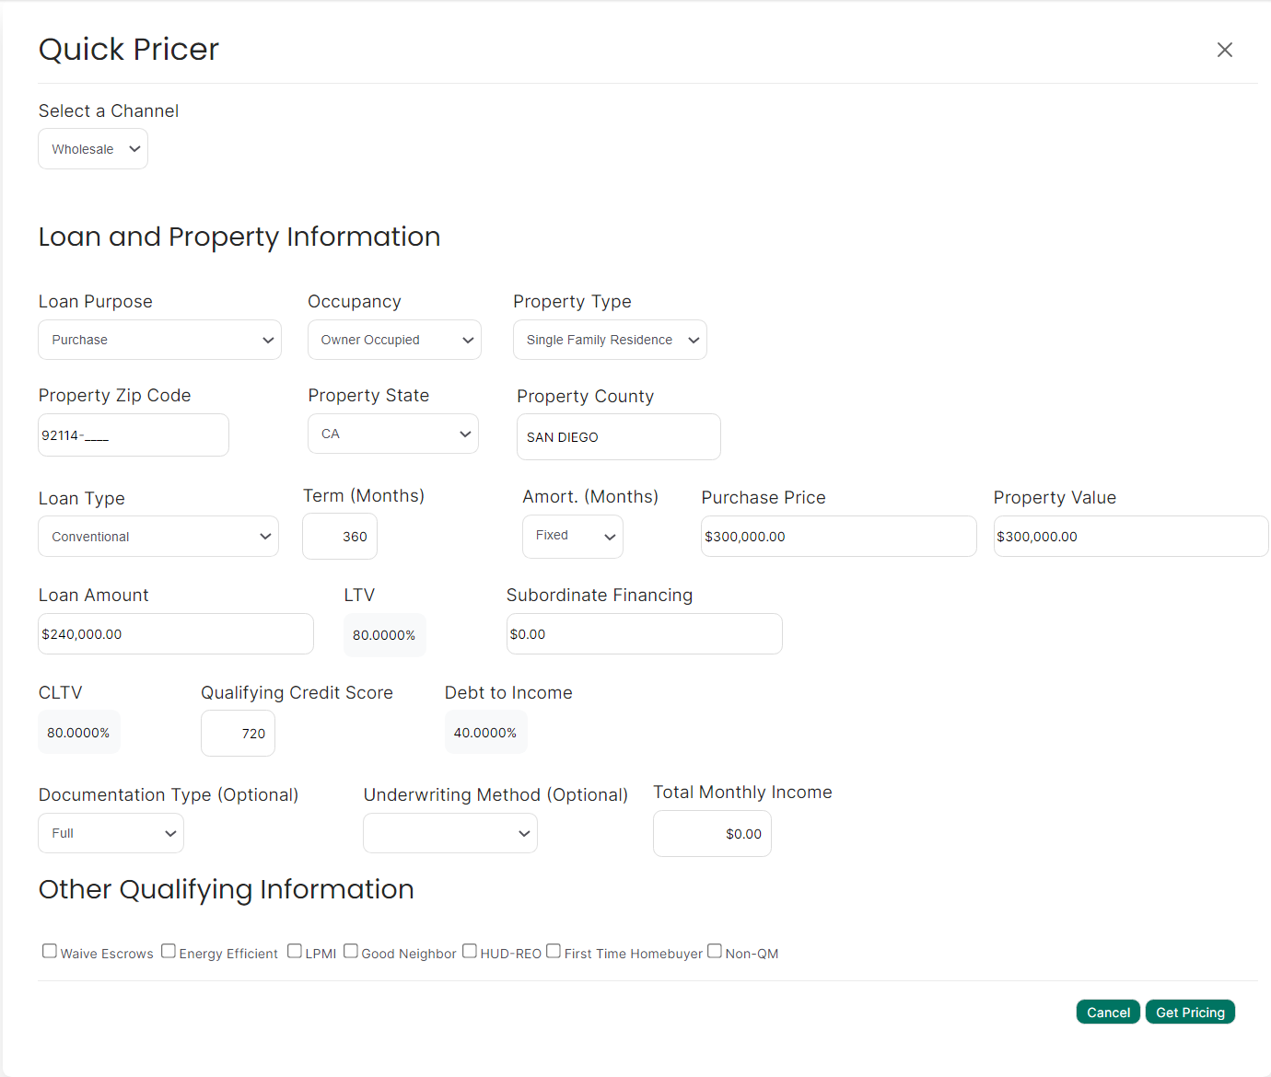Image resolution: width=1271 pixels, height=1077 pixels.
Task: Expand the Amort. (Months) dropdown
Action: point(572,536)
